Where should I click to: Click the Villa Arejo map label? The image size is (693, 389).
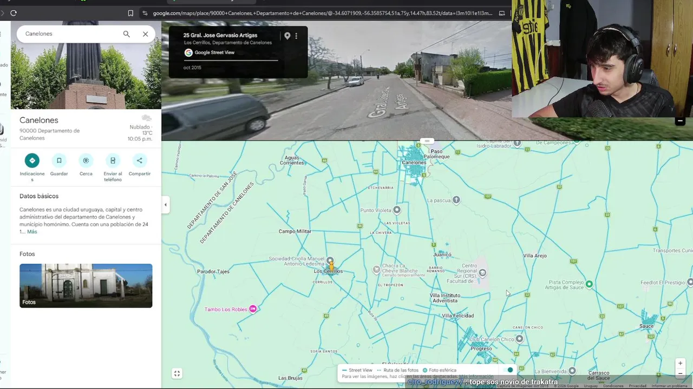535,256
